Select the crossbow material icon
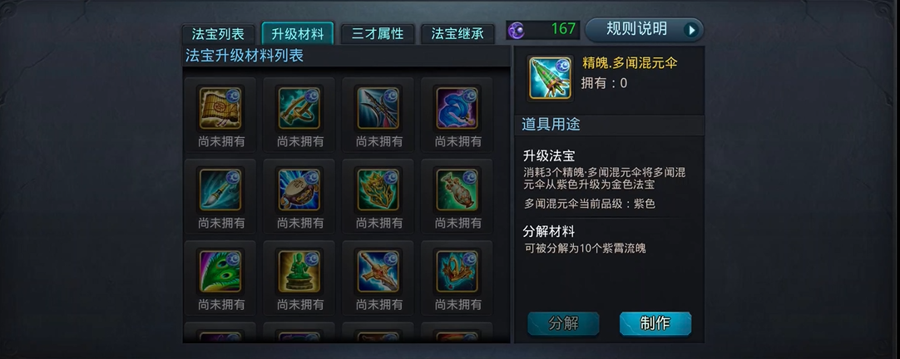 coord(299,108)
